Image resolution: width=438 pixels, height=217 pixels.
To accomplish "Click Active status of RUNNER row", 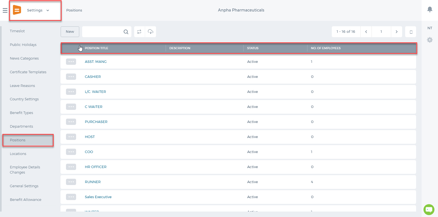I will (252, 182).
